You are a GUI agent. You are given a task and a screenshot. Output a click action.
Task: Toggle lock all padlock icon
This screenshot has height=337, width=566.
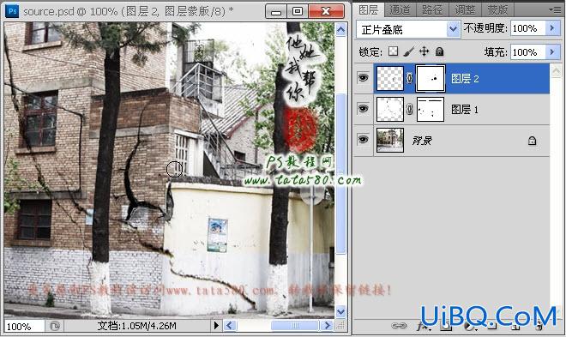(439, 51)
